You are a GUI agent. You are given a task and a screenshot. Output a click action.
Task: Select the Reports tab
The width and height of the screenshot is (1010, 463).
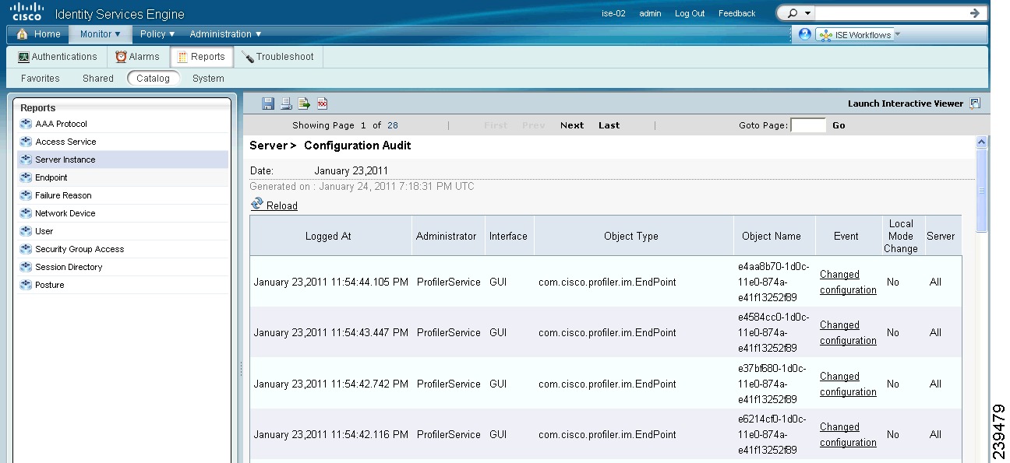click(x=201, y=57)
